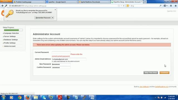This screenshot has height=100, width=178.
Task: Click the red error message banner
Action: 102,45
